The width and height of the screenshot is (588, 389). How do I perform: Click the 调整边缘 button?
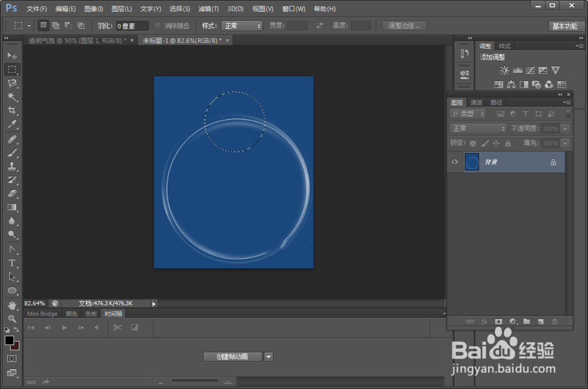405,26
